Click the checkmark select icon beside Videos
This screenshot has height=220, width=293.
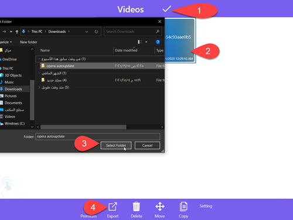click(x=166, y=9)
